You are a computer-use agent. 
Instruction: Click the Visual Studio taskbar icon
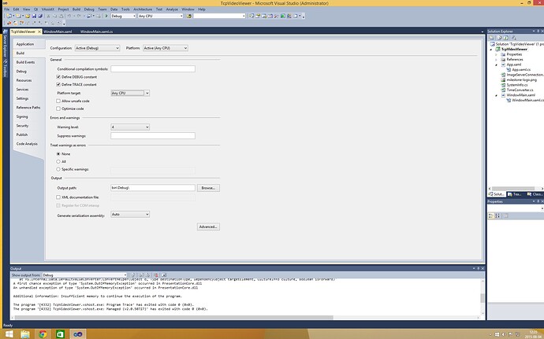click(78, 334)
